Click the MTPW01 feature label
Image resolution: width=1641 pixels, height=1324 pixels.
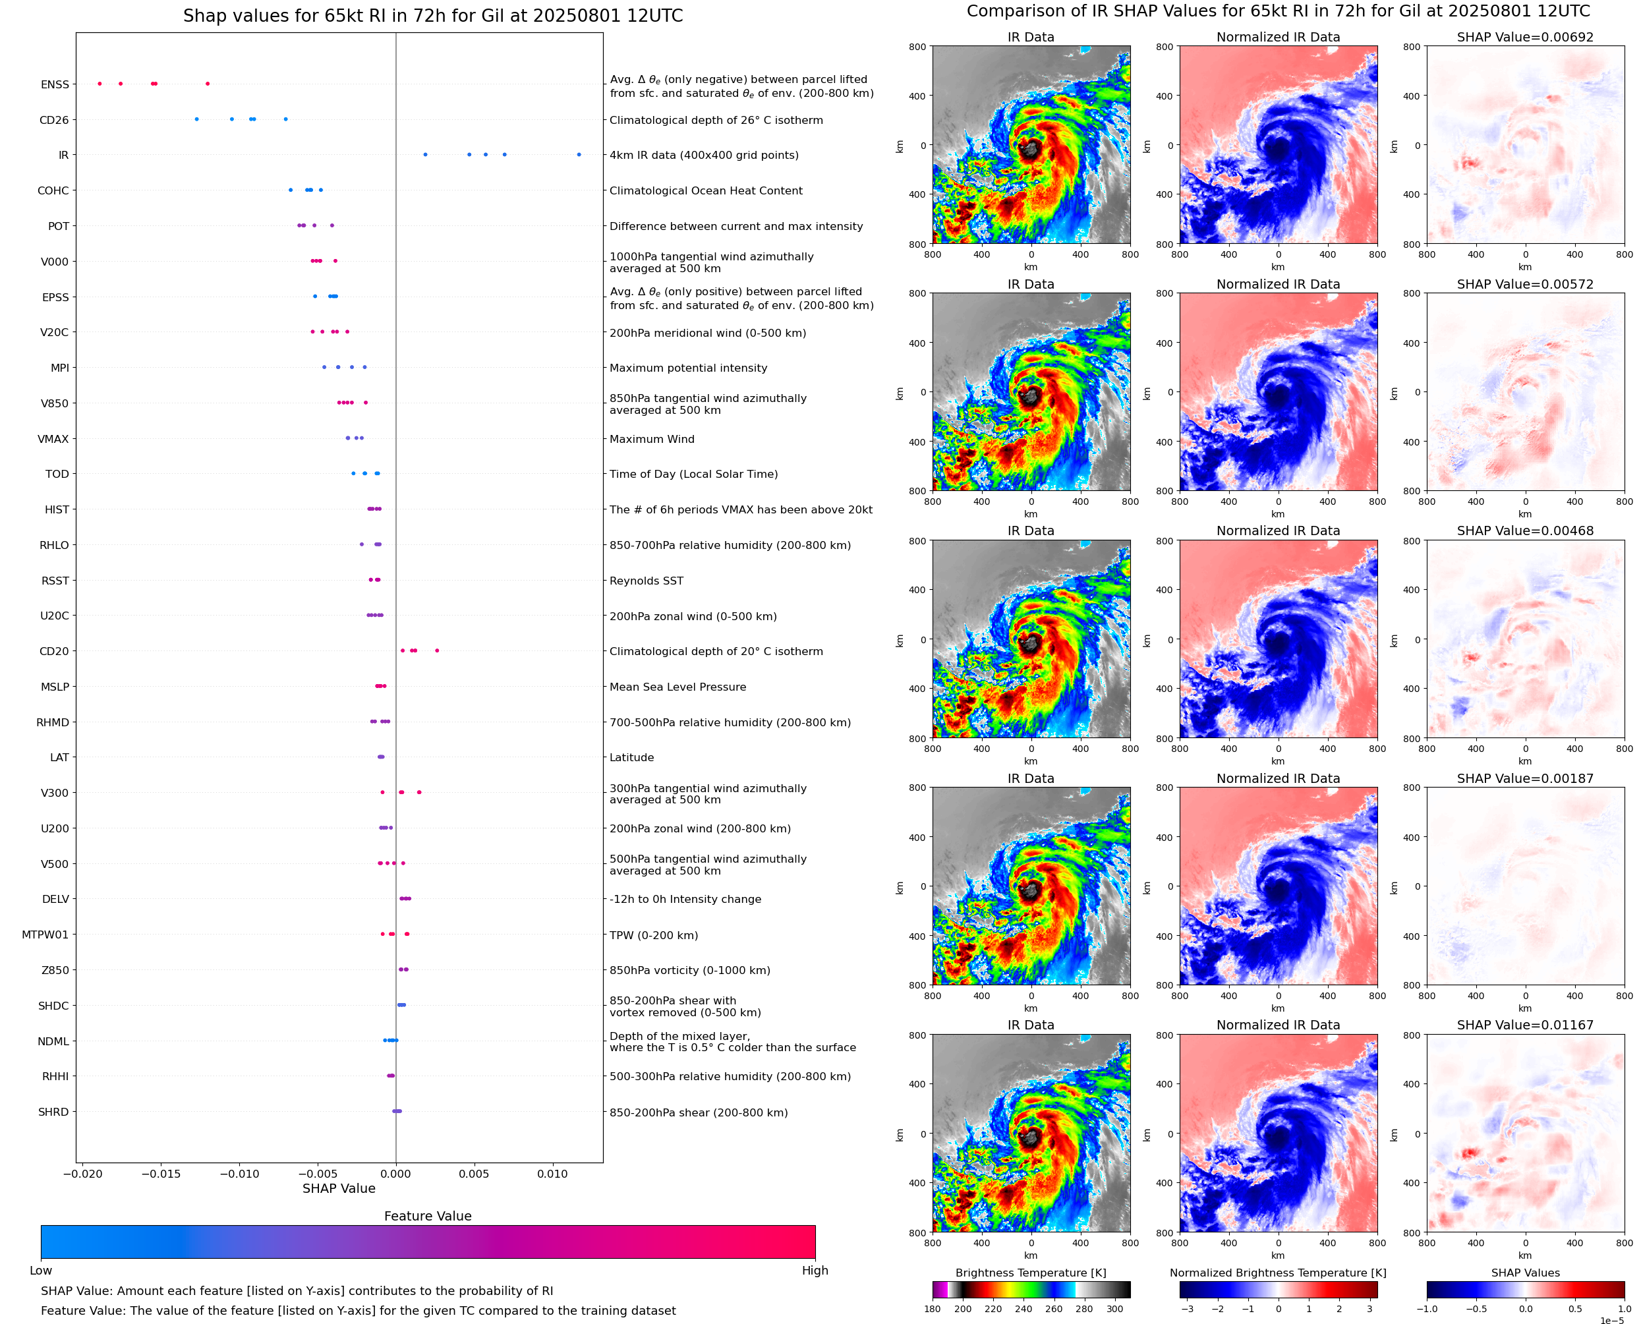tap(45, 935)
